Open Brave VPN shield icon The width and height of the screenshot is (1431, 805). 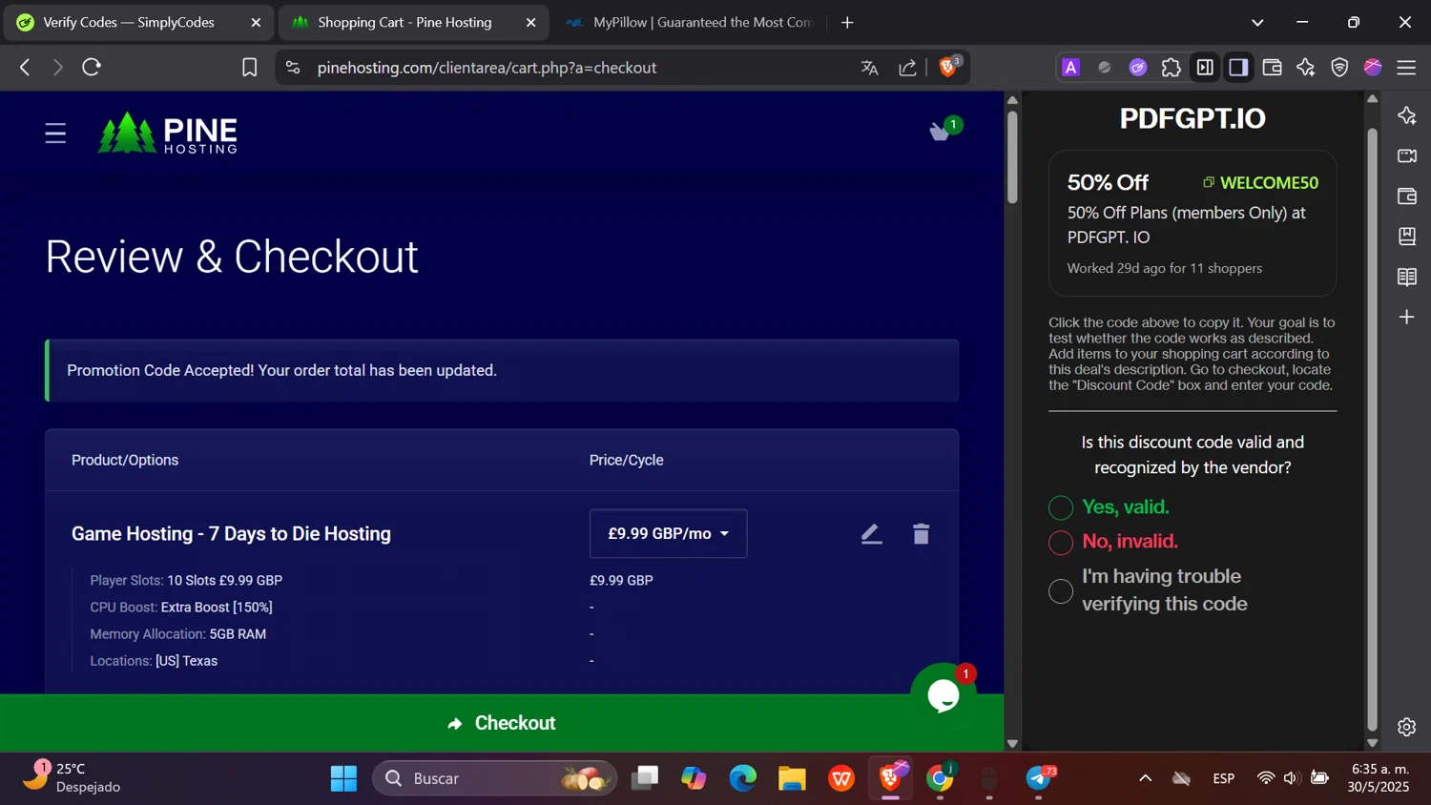[1339, 67]
